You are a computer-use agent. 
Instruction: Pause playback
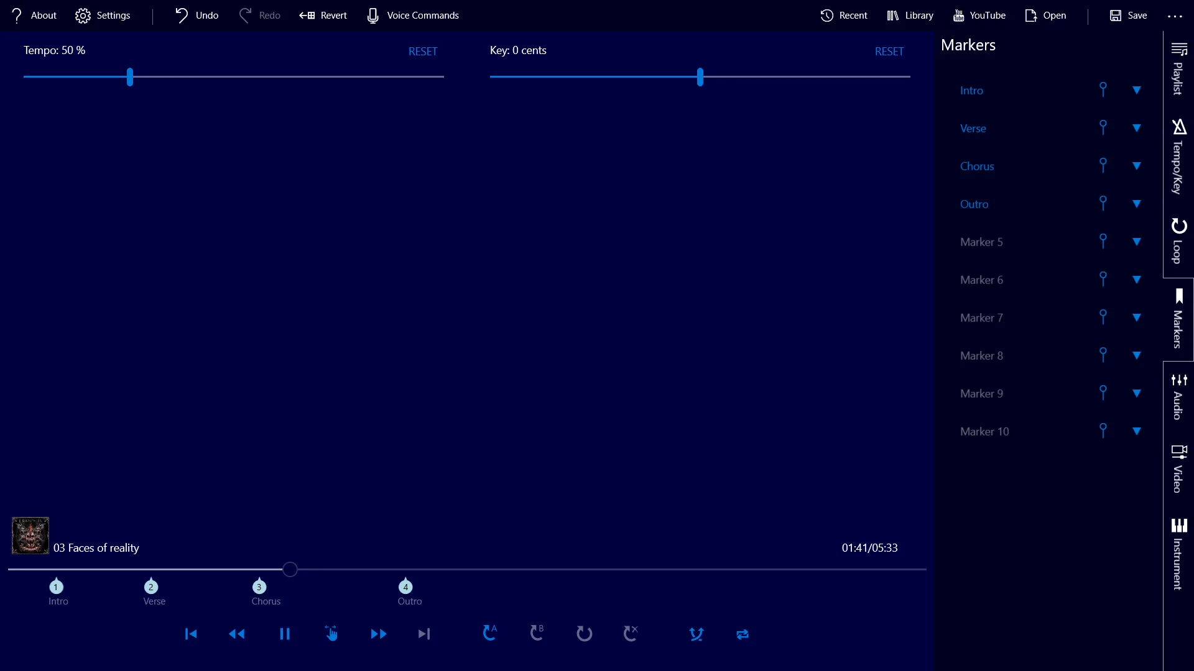285,634
